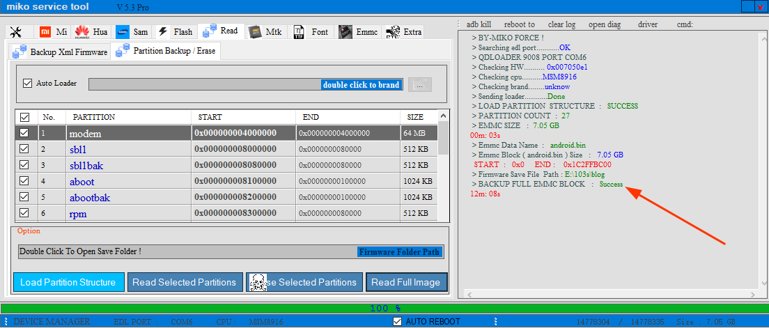769x328 pixels.
Task: Toggle the select-all checkbox in the table header
Action: point(24,117)
